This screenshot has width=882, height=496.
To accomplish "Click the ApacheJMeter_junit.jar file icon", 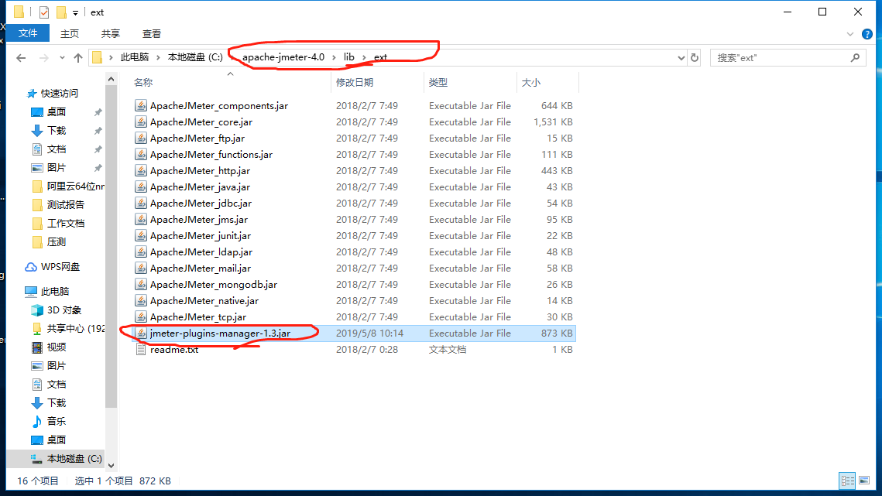I will [x=141, y=236].
